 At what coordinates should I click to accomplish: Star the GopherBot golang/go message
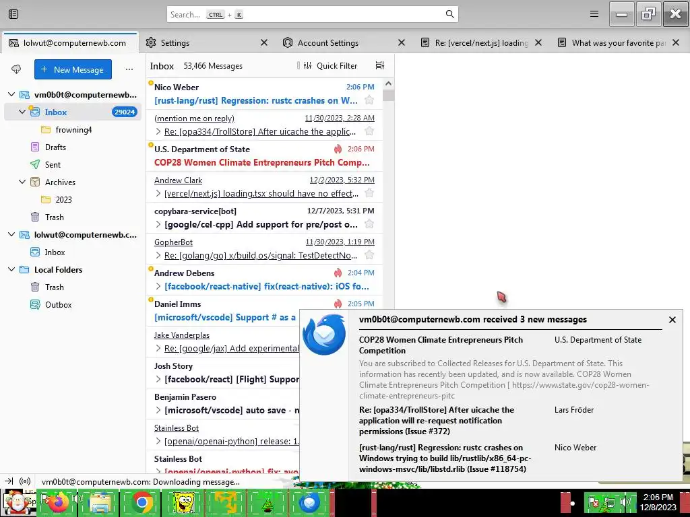click(x=369, y=255)
